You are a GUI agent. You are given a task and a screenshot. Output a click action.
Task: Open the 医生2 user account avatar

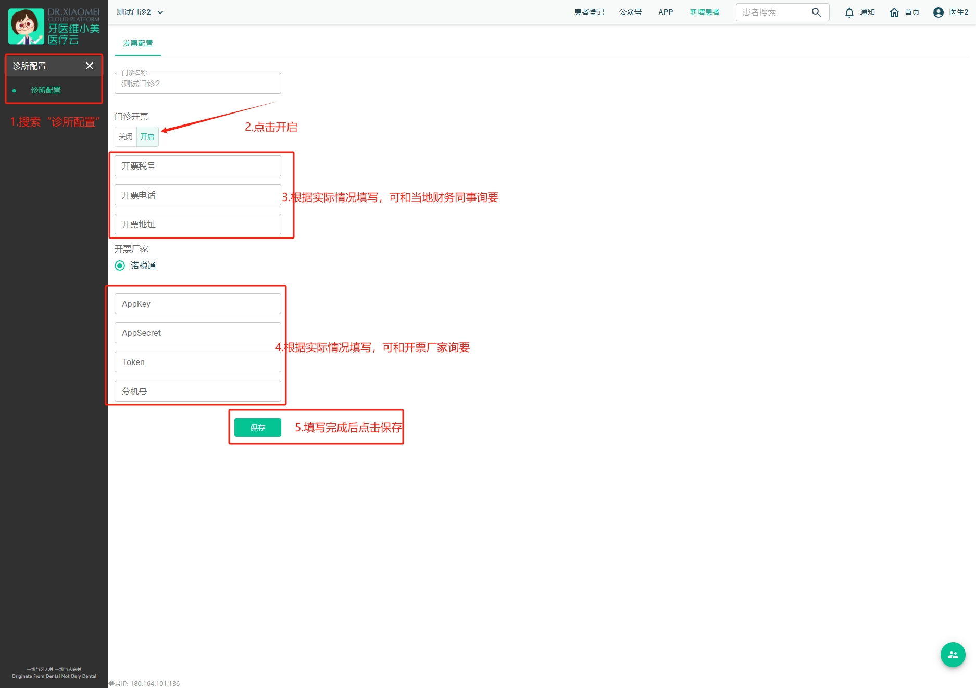click(x=939, y=12)
